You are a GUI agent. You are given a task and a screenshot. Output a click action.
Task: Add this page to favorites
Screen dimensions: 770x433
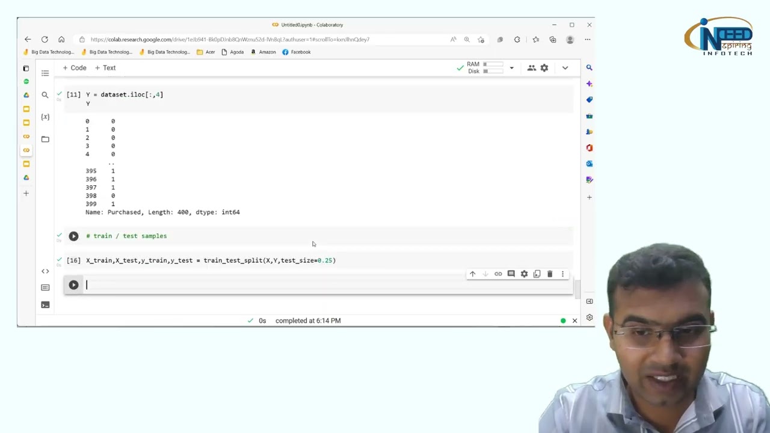pos(481,40)
